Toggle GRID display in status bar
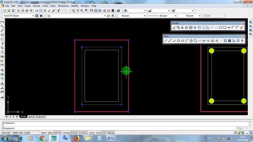The height and width of the screenshot is (142, 253). tap(50, 133)
